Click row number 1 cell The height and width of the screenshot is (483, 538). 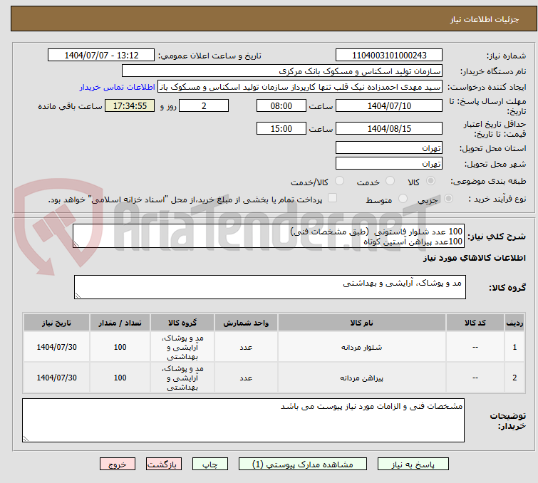514,347
